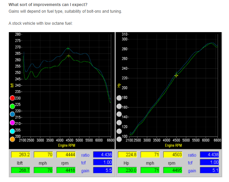Click the red run circle on torque chart

[12, 98]
